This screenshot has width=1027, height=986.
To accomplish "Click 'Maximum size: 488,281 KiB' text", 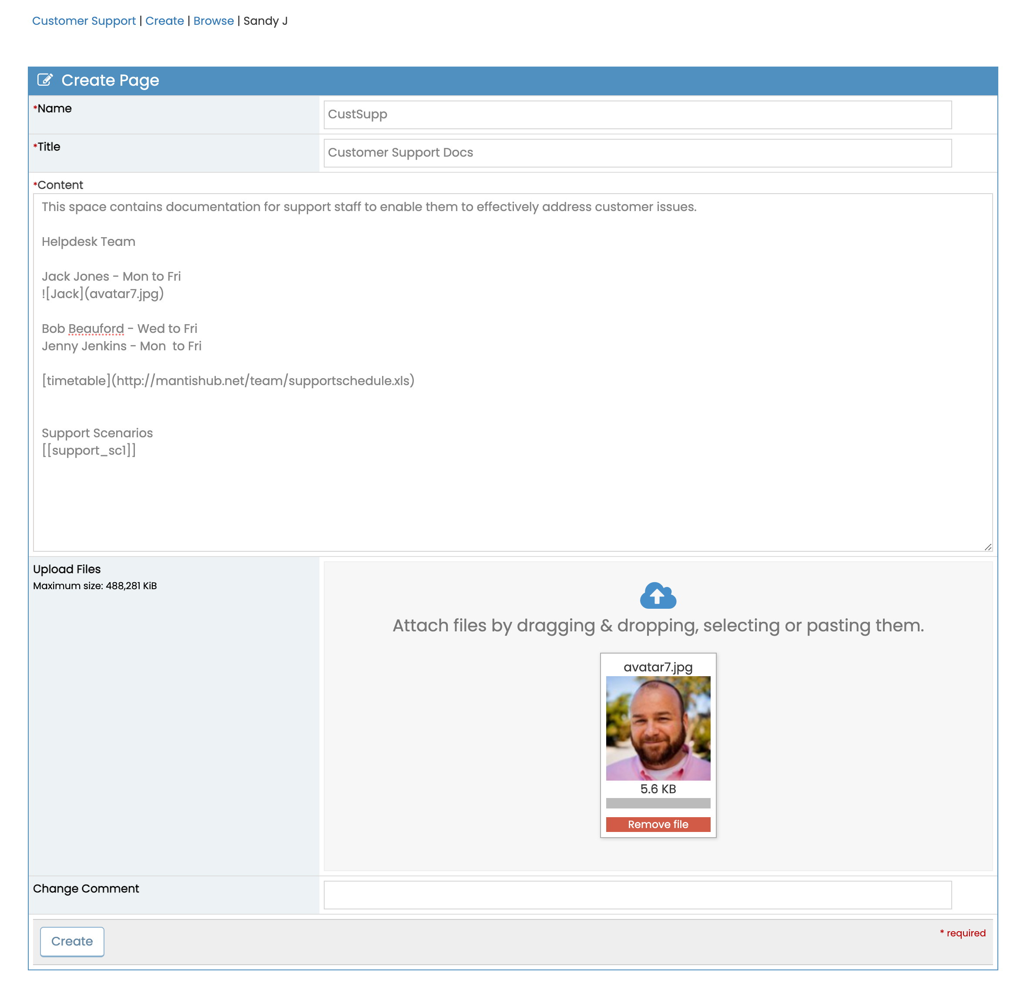I will pos(95,586).
